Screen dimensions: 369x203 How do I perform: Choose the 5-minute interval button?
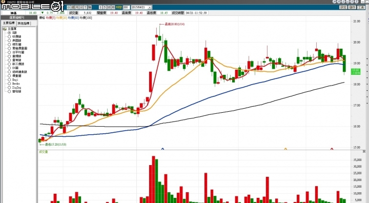click(x=105, y=7)
